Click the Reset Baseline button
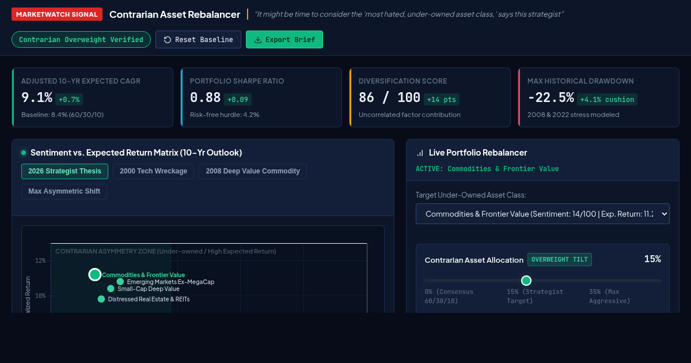Image resolution: width=691 pixels, height=363 pixels. click(x=198, y=40)
